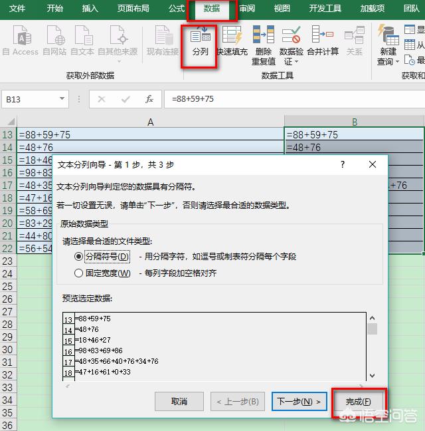The image size is (425, 431).
Task: Open the Name Box dropdown arrow
Action: click(x=62, y=98)
